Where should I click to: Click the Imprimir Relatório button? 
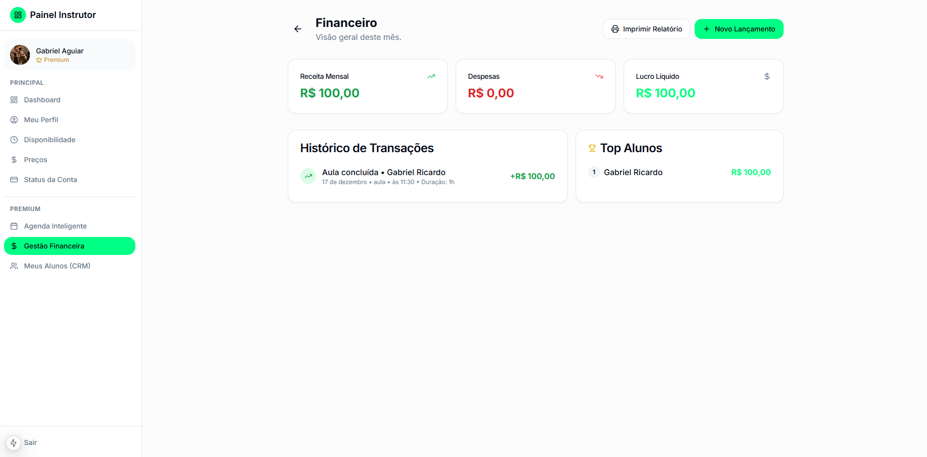[646, 29]
